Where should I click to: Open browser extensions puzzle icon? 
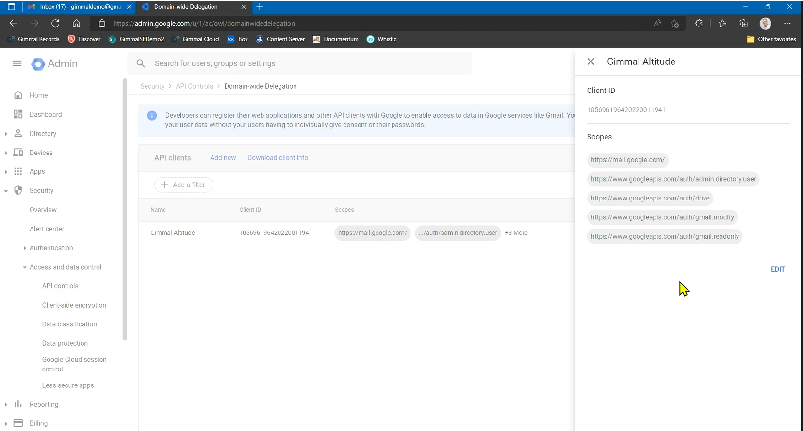tap(699, 23)
